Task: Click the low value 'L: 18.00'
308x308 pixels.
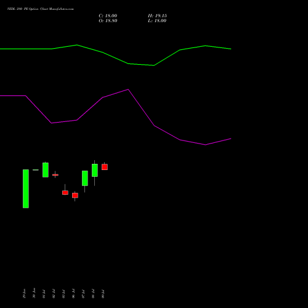Action: tap(157, 21)
